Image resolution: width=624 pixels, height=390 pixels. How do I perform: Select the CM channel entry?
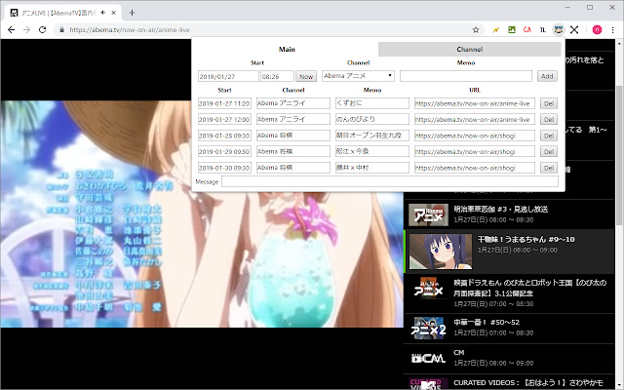tap(509, 358)
